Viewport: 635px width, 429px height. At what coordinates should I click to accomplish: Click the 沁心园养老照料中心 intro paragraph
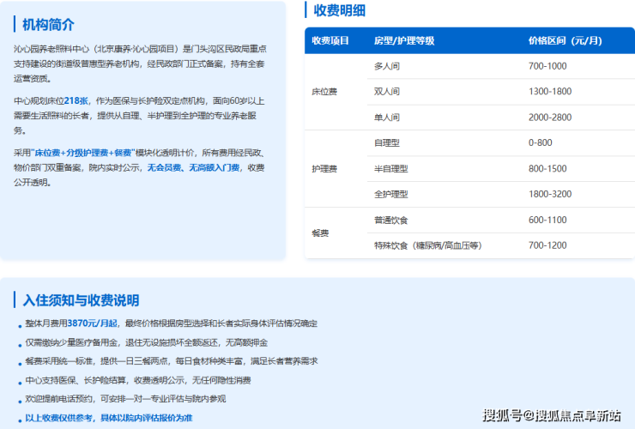coord(140,63)
